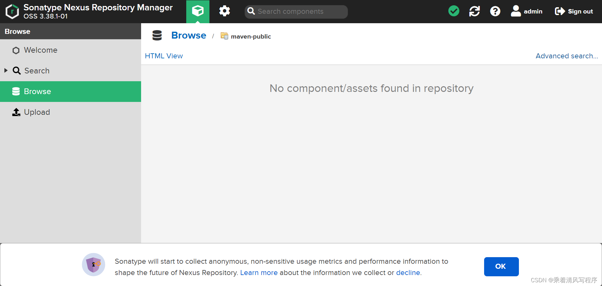Click the decline link
602x286 pixels.
[x=408, y=273]
